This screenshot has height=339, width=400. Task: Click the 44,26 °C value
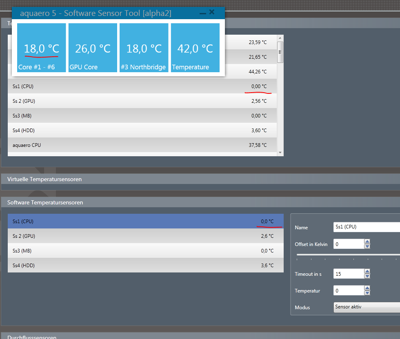pos(258,72)
